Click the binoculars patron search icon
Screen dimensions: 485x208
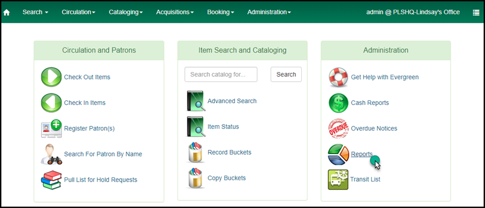[51, 154]
